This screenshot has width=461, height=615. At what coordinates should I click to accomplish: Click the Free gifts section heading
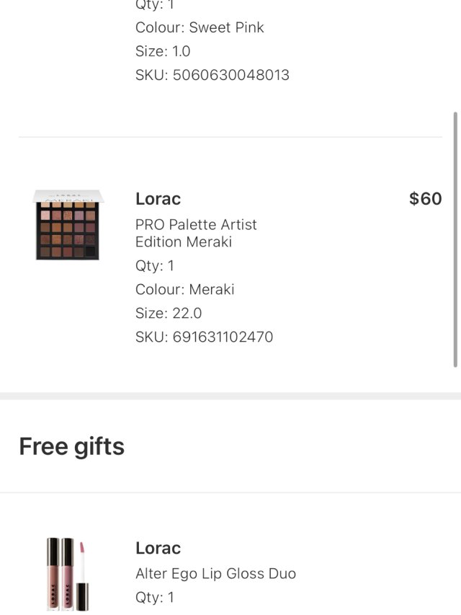tap(71, 446)
